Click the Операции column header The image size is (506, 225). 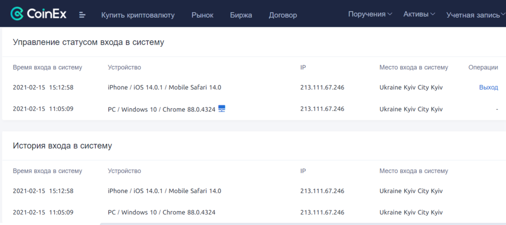[x=483, y=68]
